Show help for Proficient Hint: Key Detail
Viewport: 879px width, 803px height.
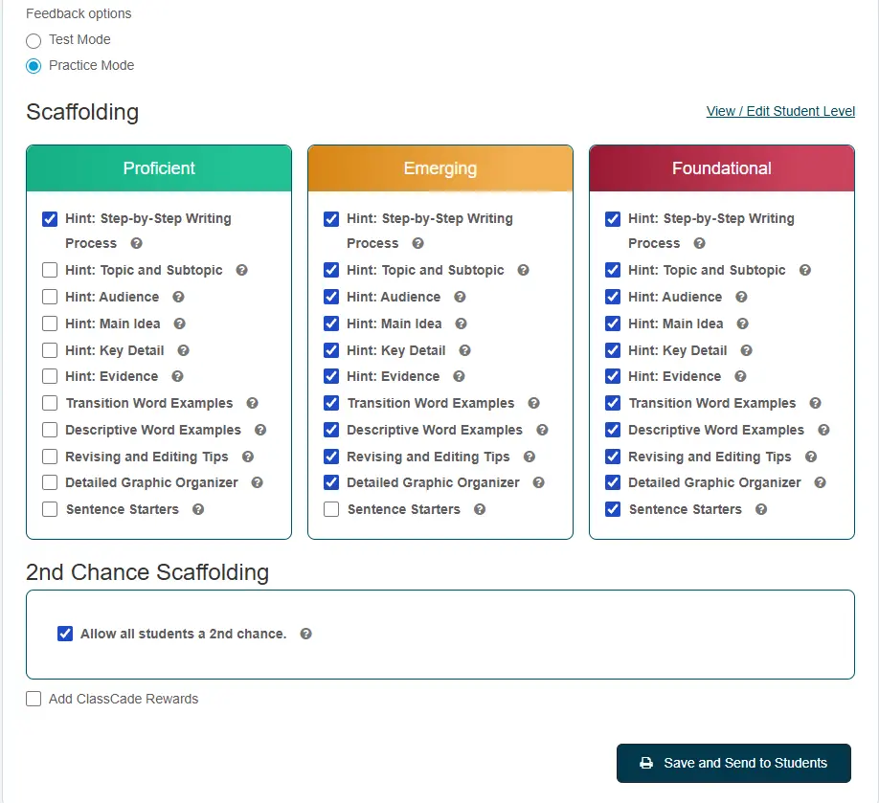tap(183, 350)
